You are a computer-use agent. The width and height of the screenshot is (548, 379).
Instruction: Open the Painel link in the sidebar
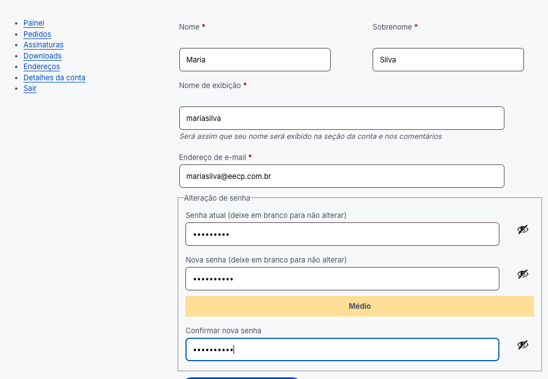click(x=34, y=23)
